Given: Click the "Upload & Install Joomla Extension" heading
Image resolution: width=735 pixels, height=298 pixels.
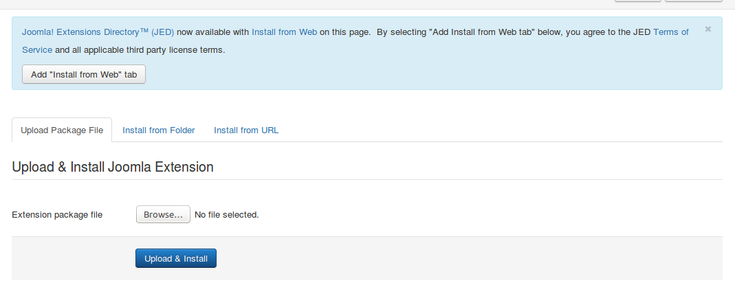Looking at the screenshot, I should coord(113,167).
